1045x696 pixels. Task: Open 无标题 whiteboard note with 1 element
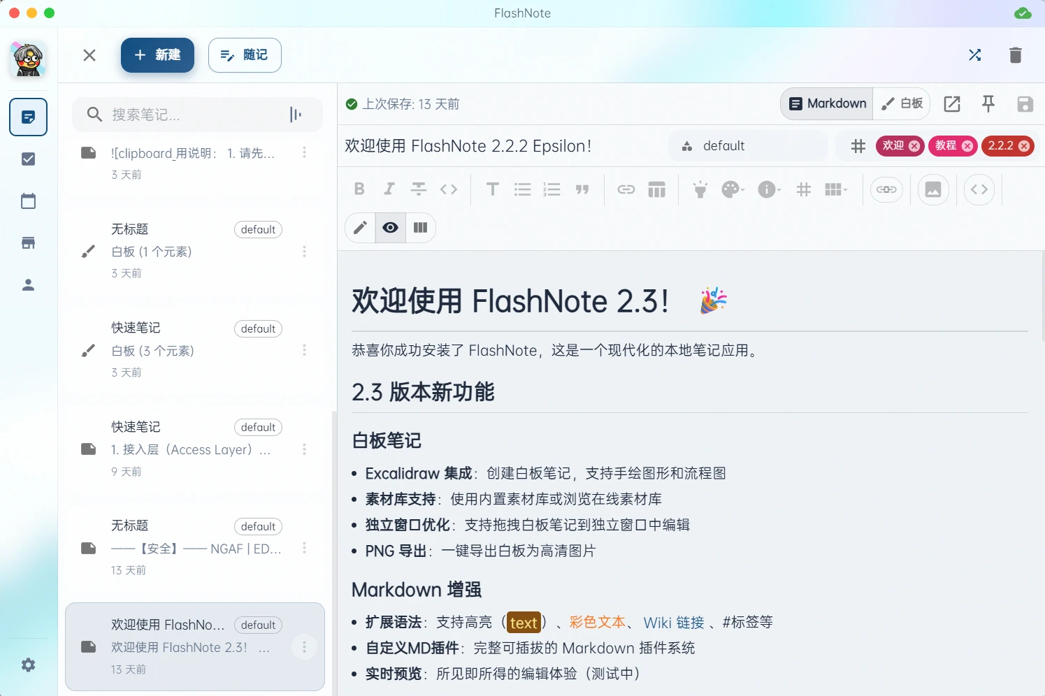click(194, 251)
